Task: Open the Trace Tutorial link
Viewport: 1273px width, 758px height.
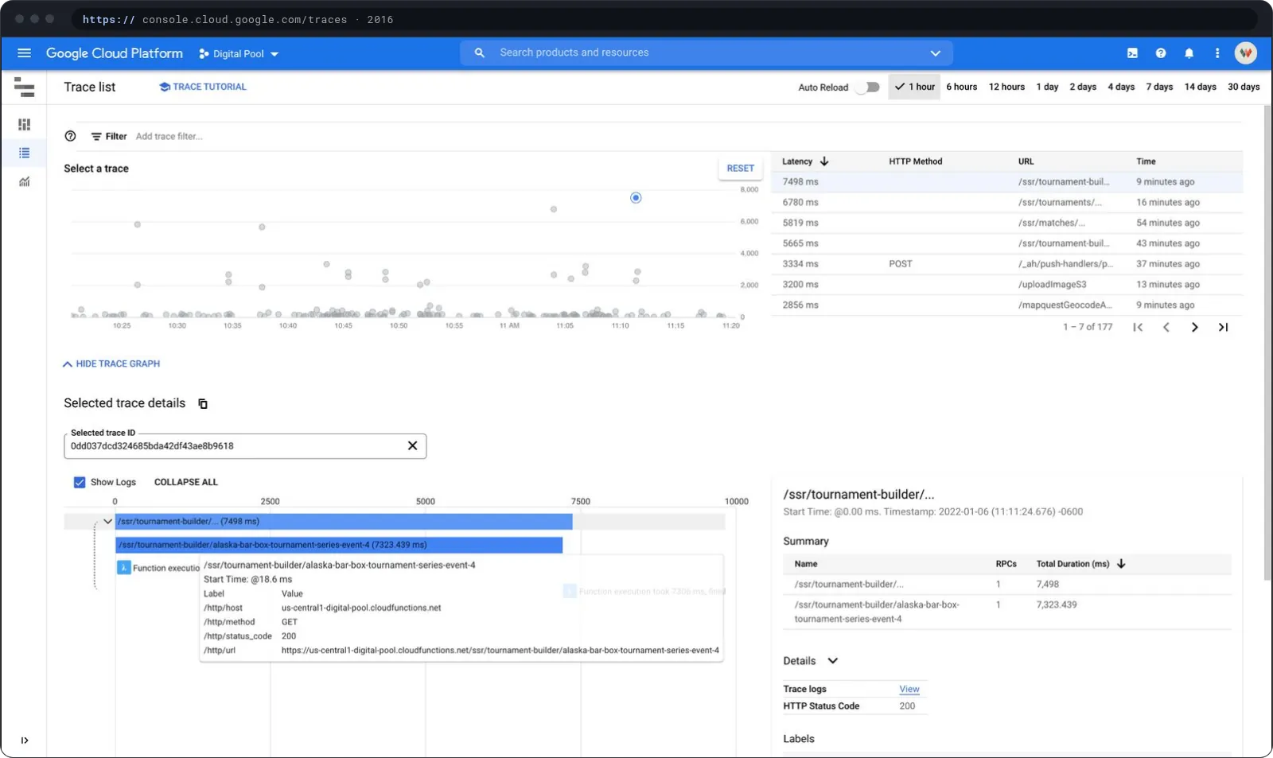Action: tap(203, 87)
